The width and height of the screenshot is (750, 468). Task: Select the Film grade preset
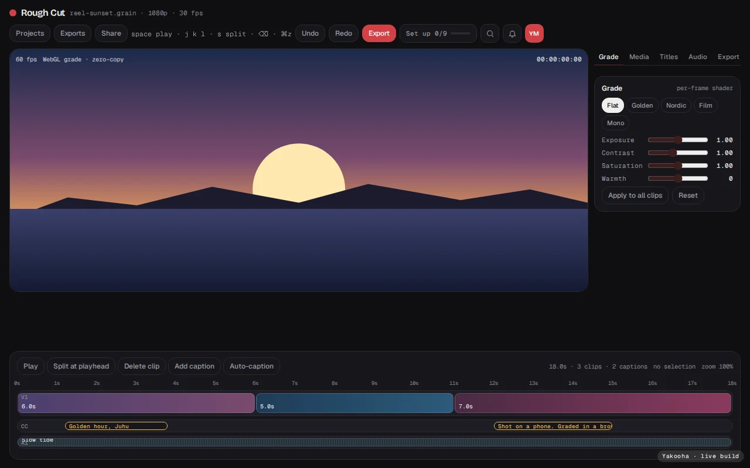pos(705,105)
